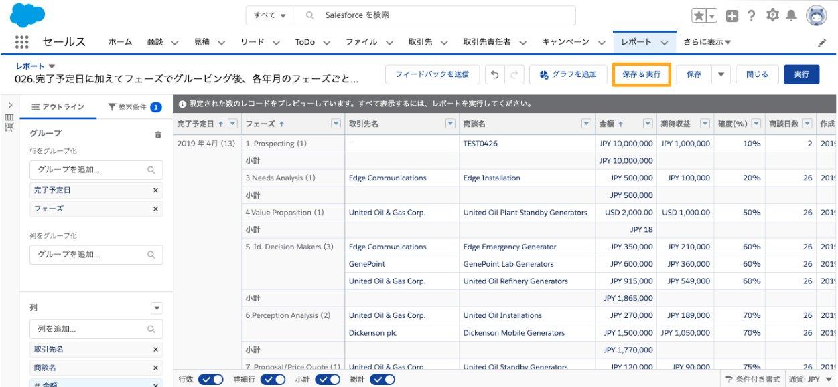Image resolution: width=838 pixels, height=387 pixels.
Task: Click the pencil icon to edit navigation
Action: click(823, 43)
